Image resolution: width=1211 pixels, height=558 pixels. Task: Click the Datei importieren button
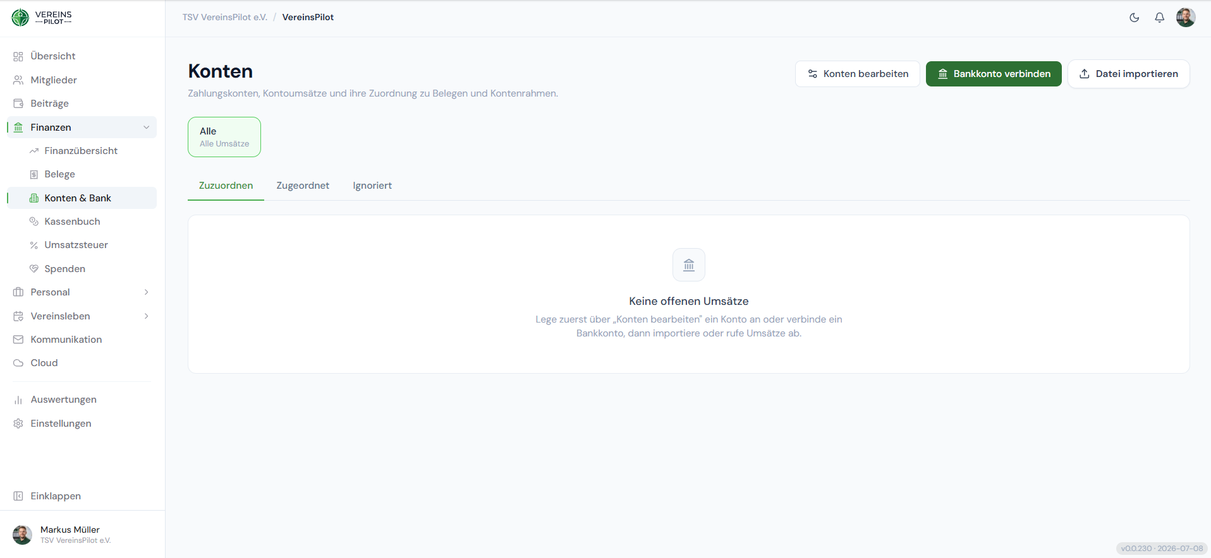coord(1129,74)
